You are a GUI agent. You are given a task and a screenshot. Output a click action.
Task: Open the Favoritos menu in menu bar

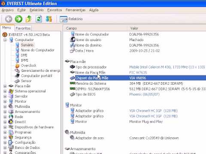[55, 10]
